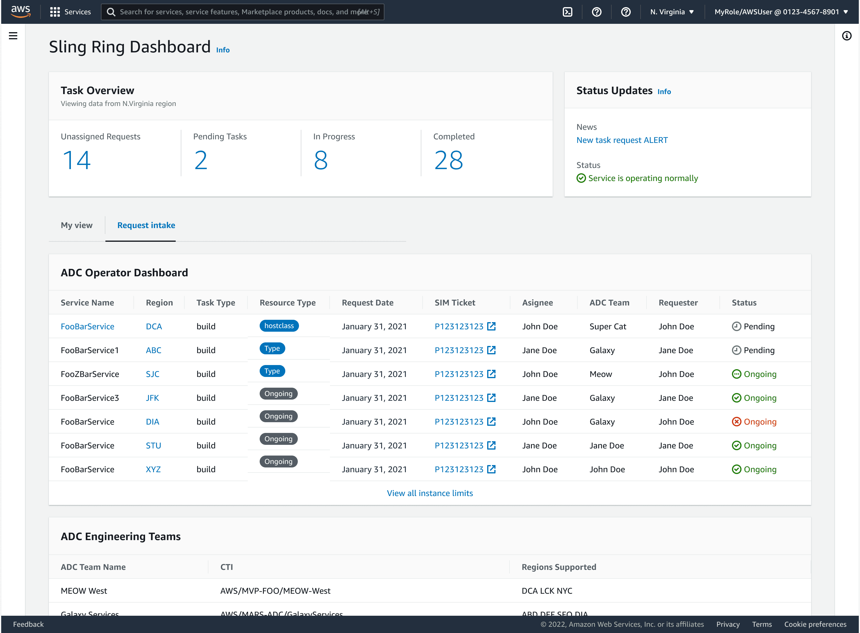Screen dimensions: 860x633
Task: Open Info link beside Status Updates
Action: tap(664, 92)
